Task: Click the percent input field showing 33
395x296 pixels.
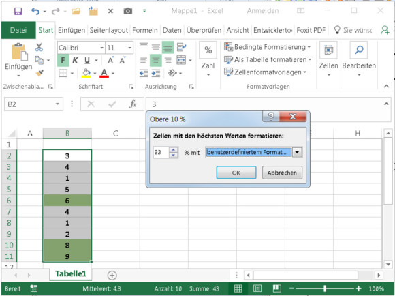Action: click(x=161, y=152)
